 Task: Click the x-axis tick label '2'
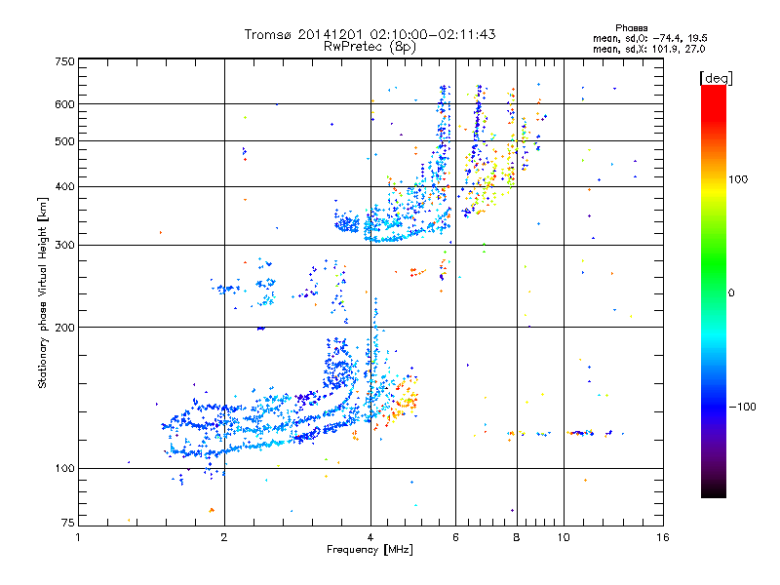click(x=224, y=537)
